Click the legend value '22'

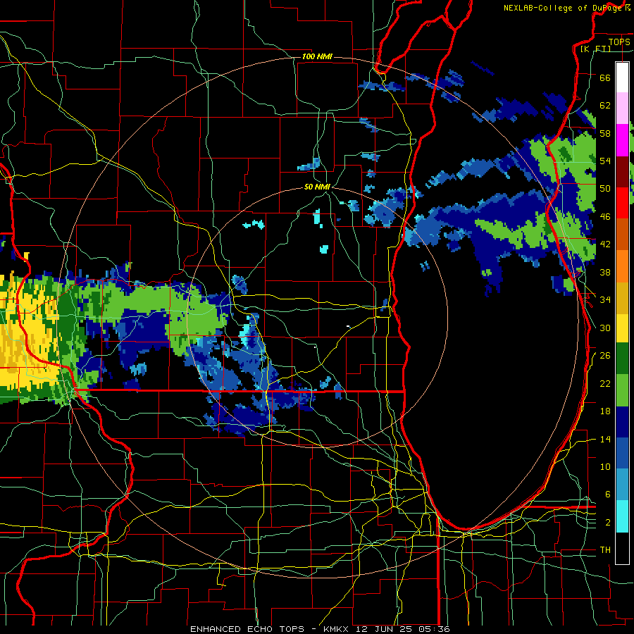click(605, 383)
